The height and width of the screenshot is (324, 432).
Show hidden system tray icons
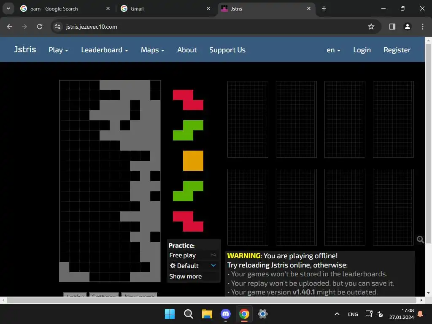click(x=337, y=314)
